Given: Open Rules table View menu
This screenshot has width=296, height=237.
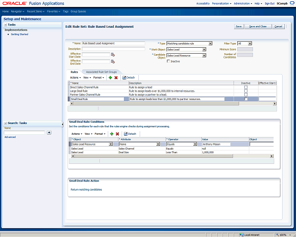Looking at the screenshot, I should pyautogui.click(x=87, y=77).
